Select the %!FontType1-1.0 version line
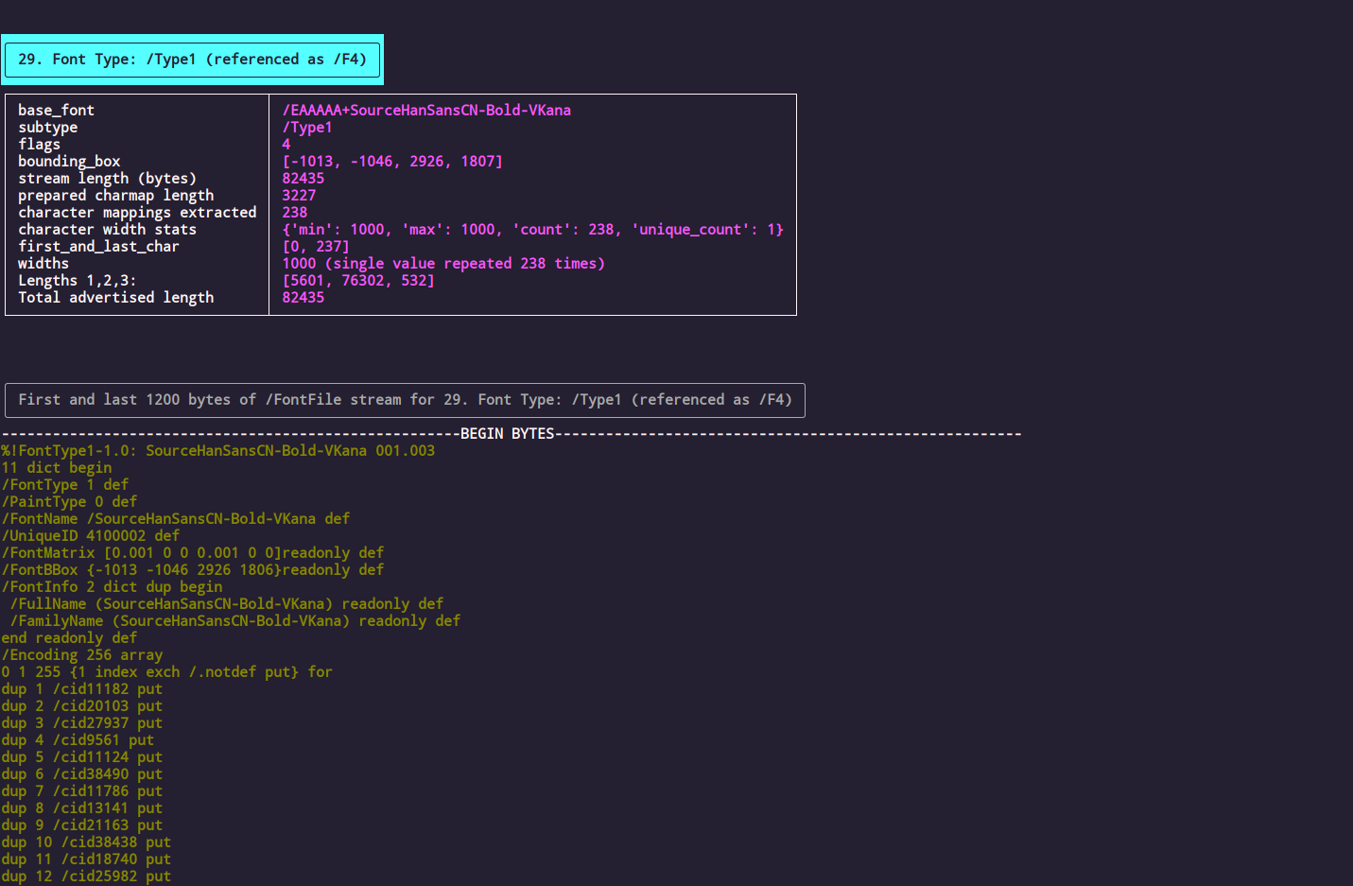This screenshot has width=1353, height=886. (217, 450)
